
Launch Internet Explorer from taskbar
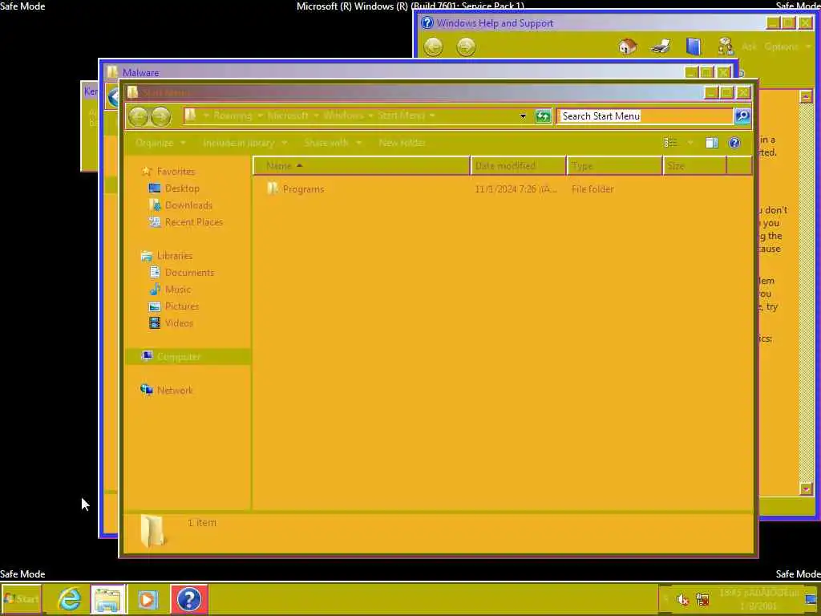[69, 598]
